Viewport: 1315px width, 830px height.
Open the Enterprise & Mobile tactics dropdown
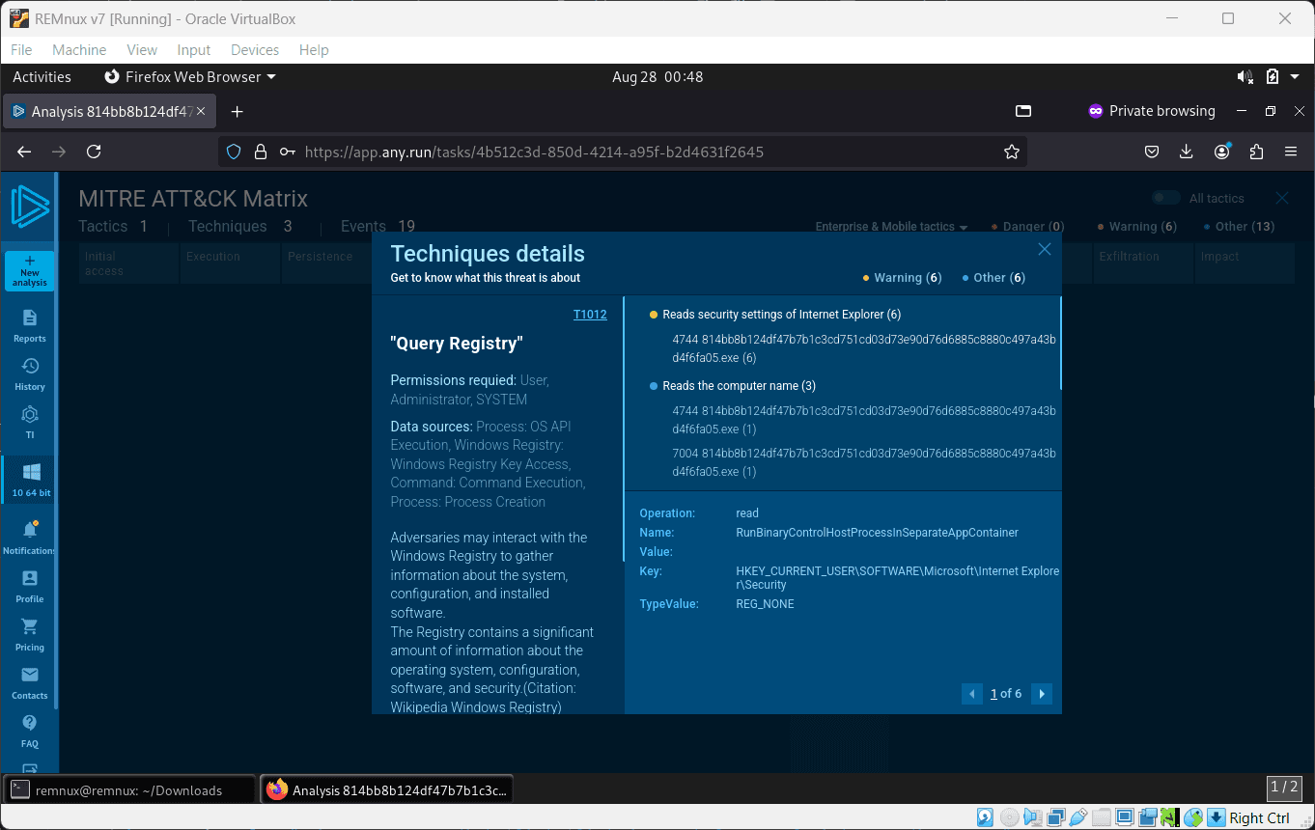click(891, 227)
